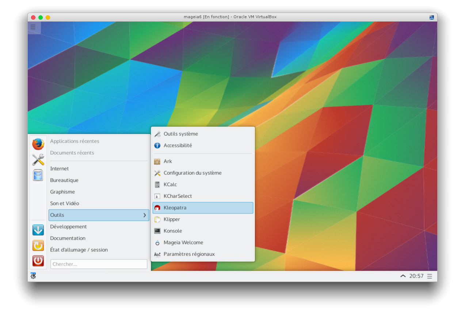Viewport: 465px width, 313px height.
Task: Click the KCalc calculator icon
Action: tap(157, 185)
